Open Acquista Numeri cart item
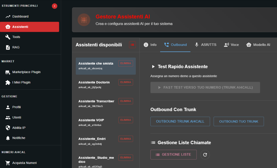Screen dimensions: 277x168 pyautogui.click(x=24, y=163)
